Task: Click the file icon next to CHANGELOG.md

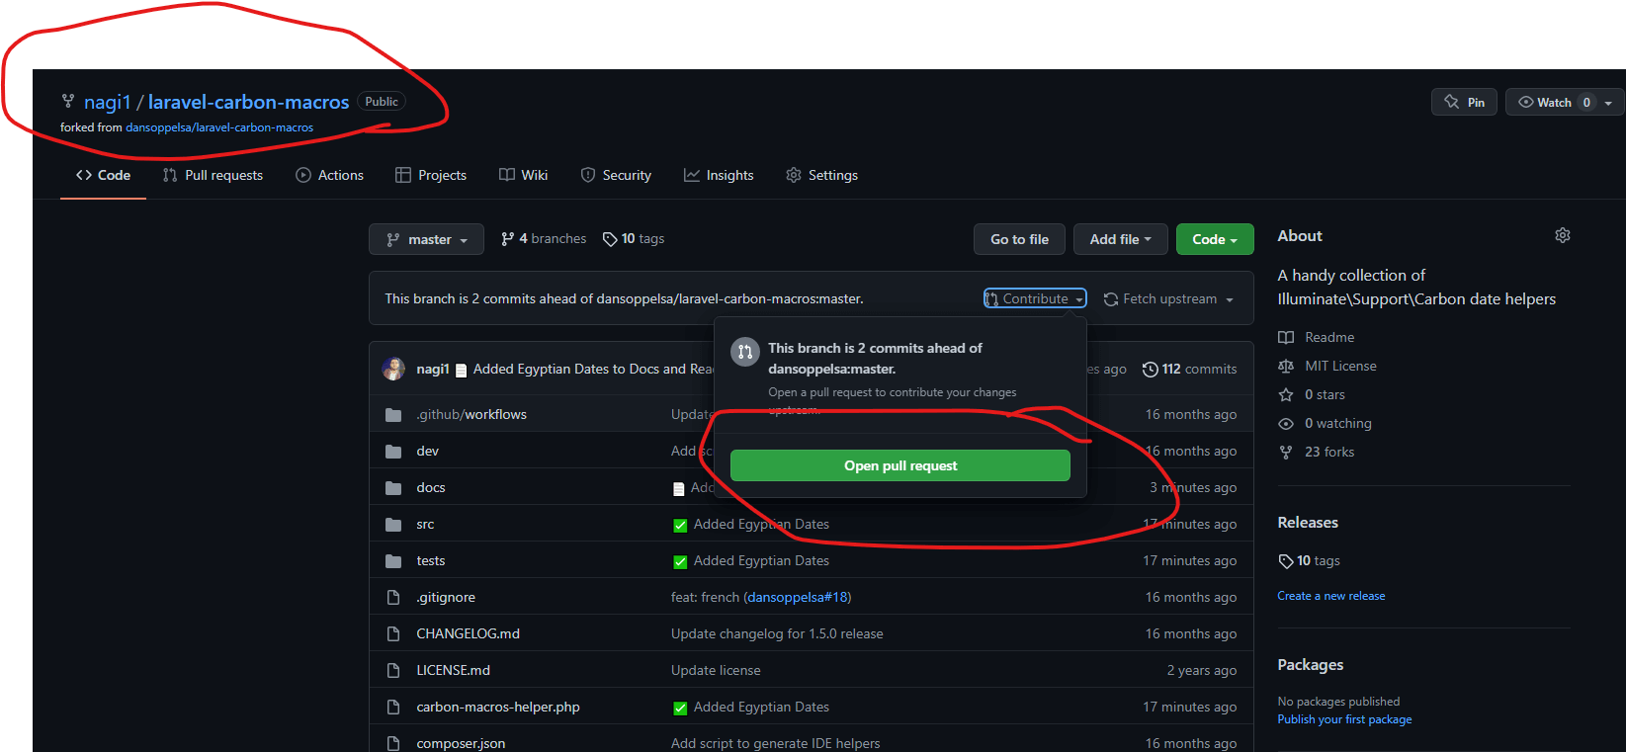Action: (393, 633)
